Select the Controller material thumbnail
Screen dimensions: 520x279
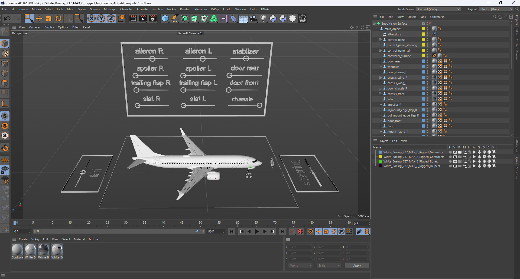click(17, 250)
